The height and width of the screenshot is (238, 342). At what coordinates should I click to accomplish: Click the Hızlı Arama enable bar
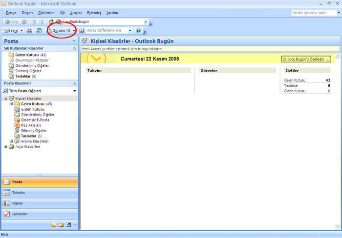click(x=210, y=49)
